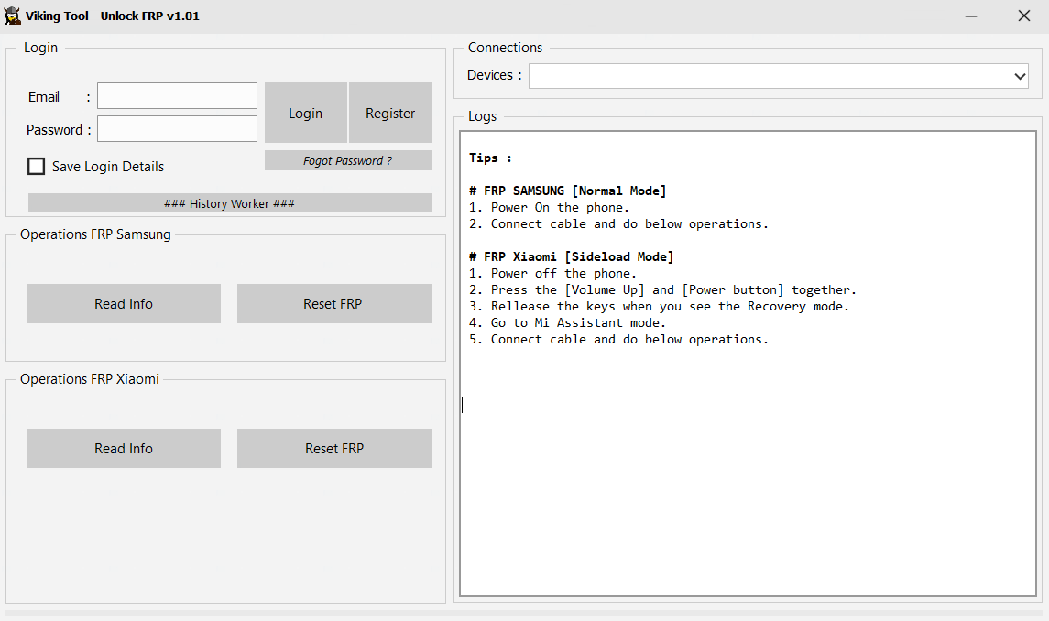This screenshot has width=1049, height=621.
Task: Close the Viking Tool window
Action: click(1023, 16)
